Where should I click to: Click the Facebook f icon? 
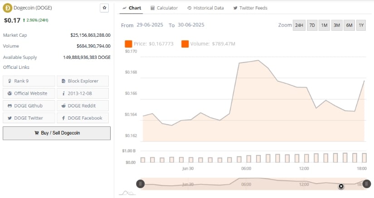coord(63,118)
